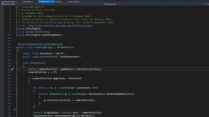Click 'UnityEngine.SceneManagement' on line 10
This screenshot has width=209, height=117.
coord(43,35)
